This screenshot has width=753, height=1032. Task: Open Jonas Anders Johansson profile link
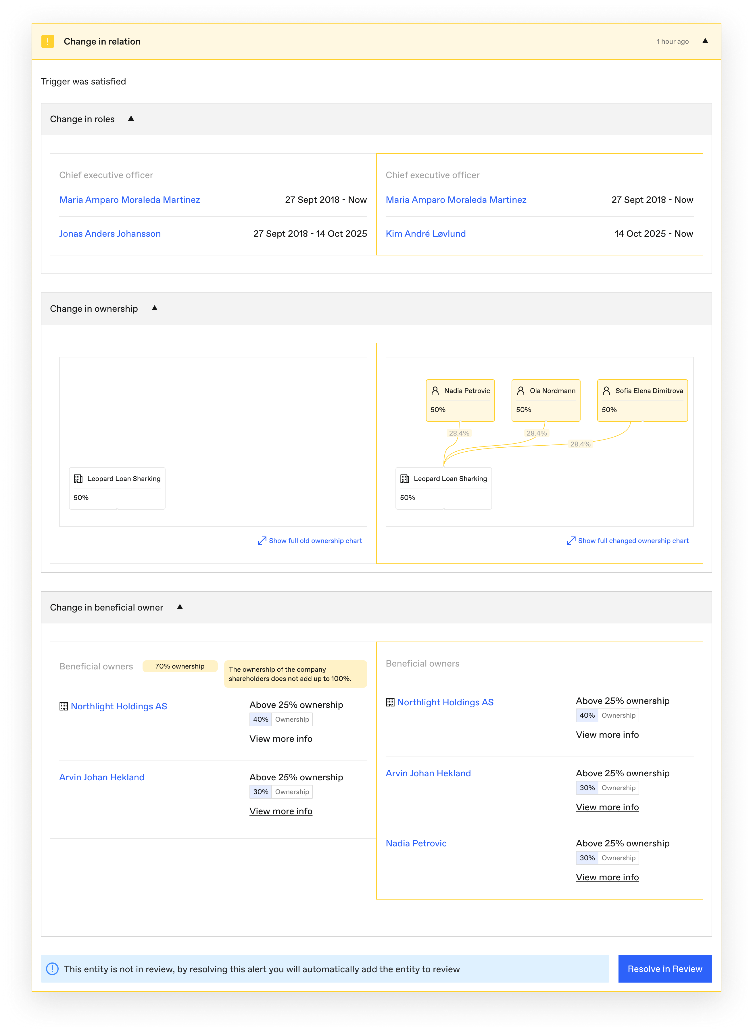(x=110, y=234)
